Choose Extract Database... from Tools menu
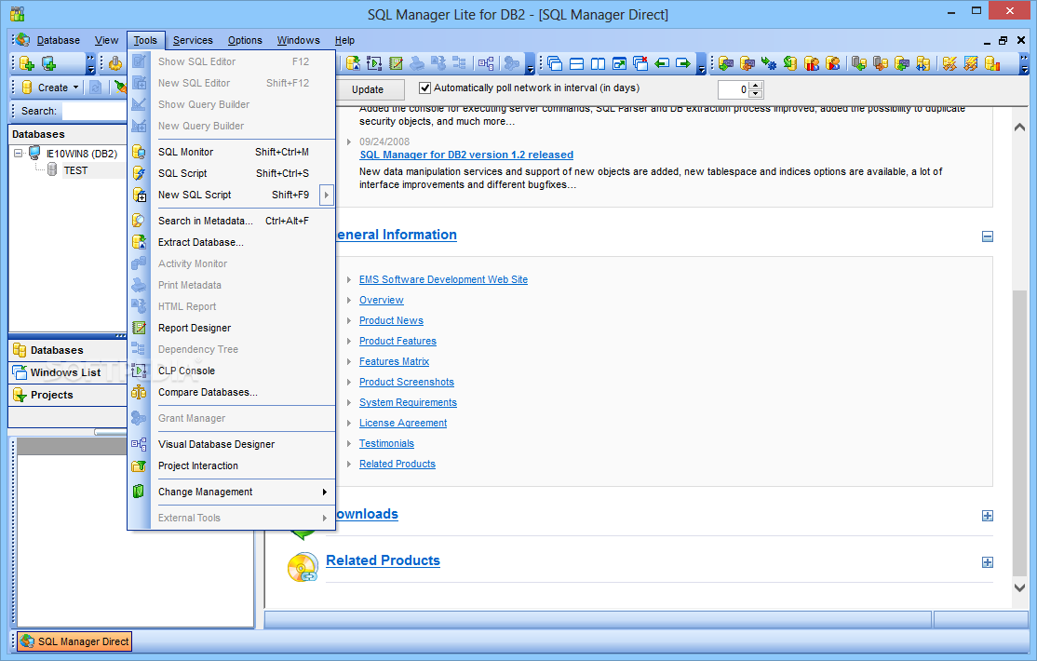 [x=232, y=243]
